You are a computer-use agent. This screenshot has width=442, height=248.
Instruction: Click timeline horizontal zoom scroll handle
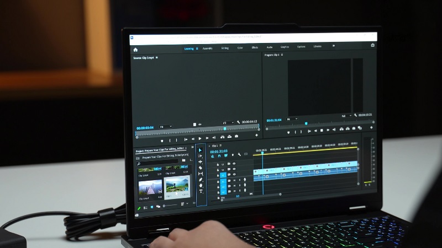tap(280, 194)
